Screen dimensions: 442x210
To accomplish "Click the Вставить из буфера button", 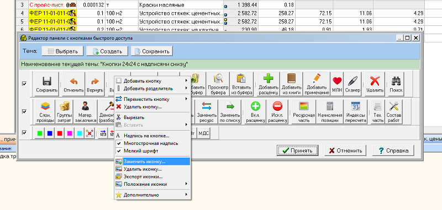I will pyautogui.click(x=241, y=84).
